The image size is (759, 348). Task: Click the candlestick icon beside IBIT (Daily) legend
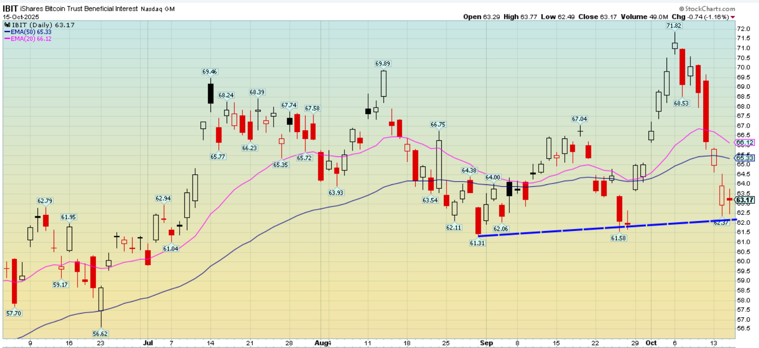tap(7, 25)
